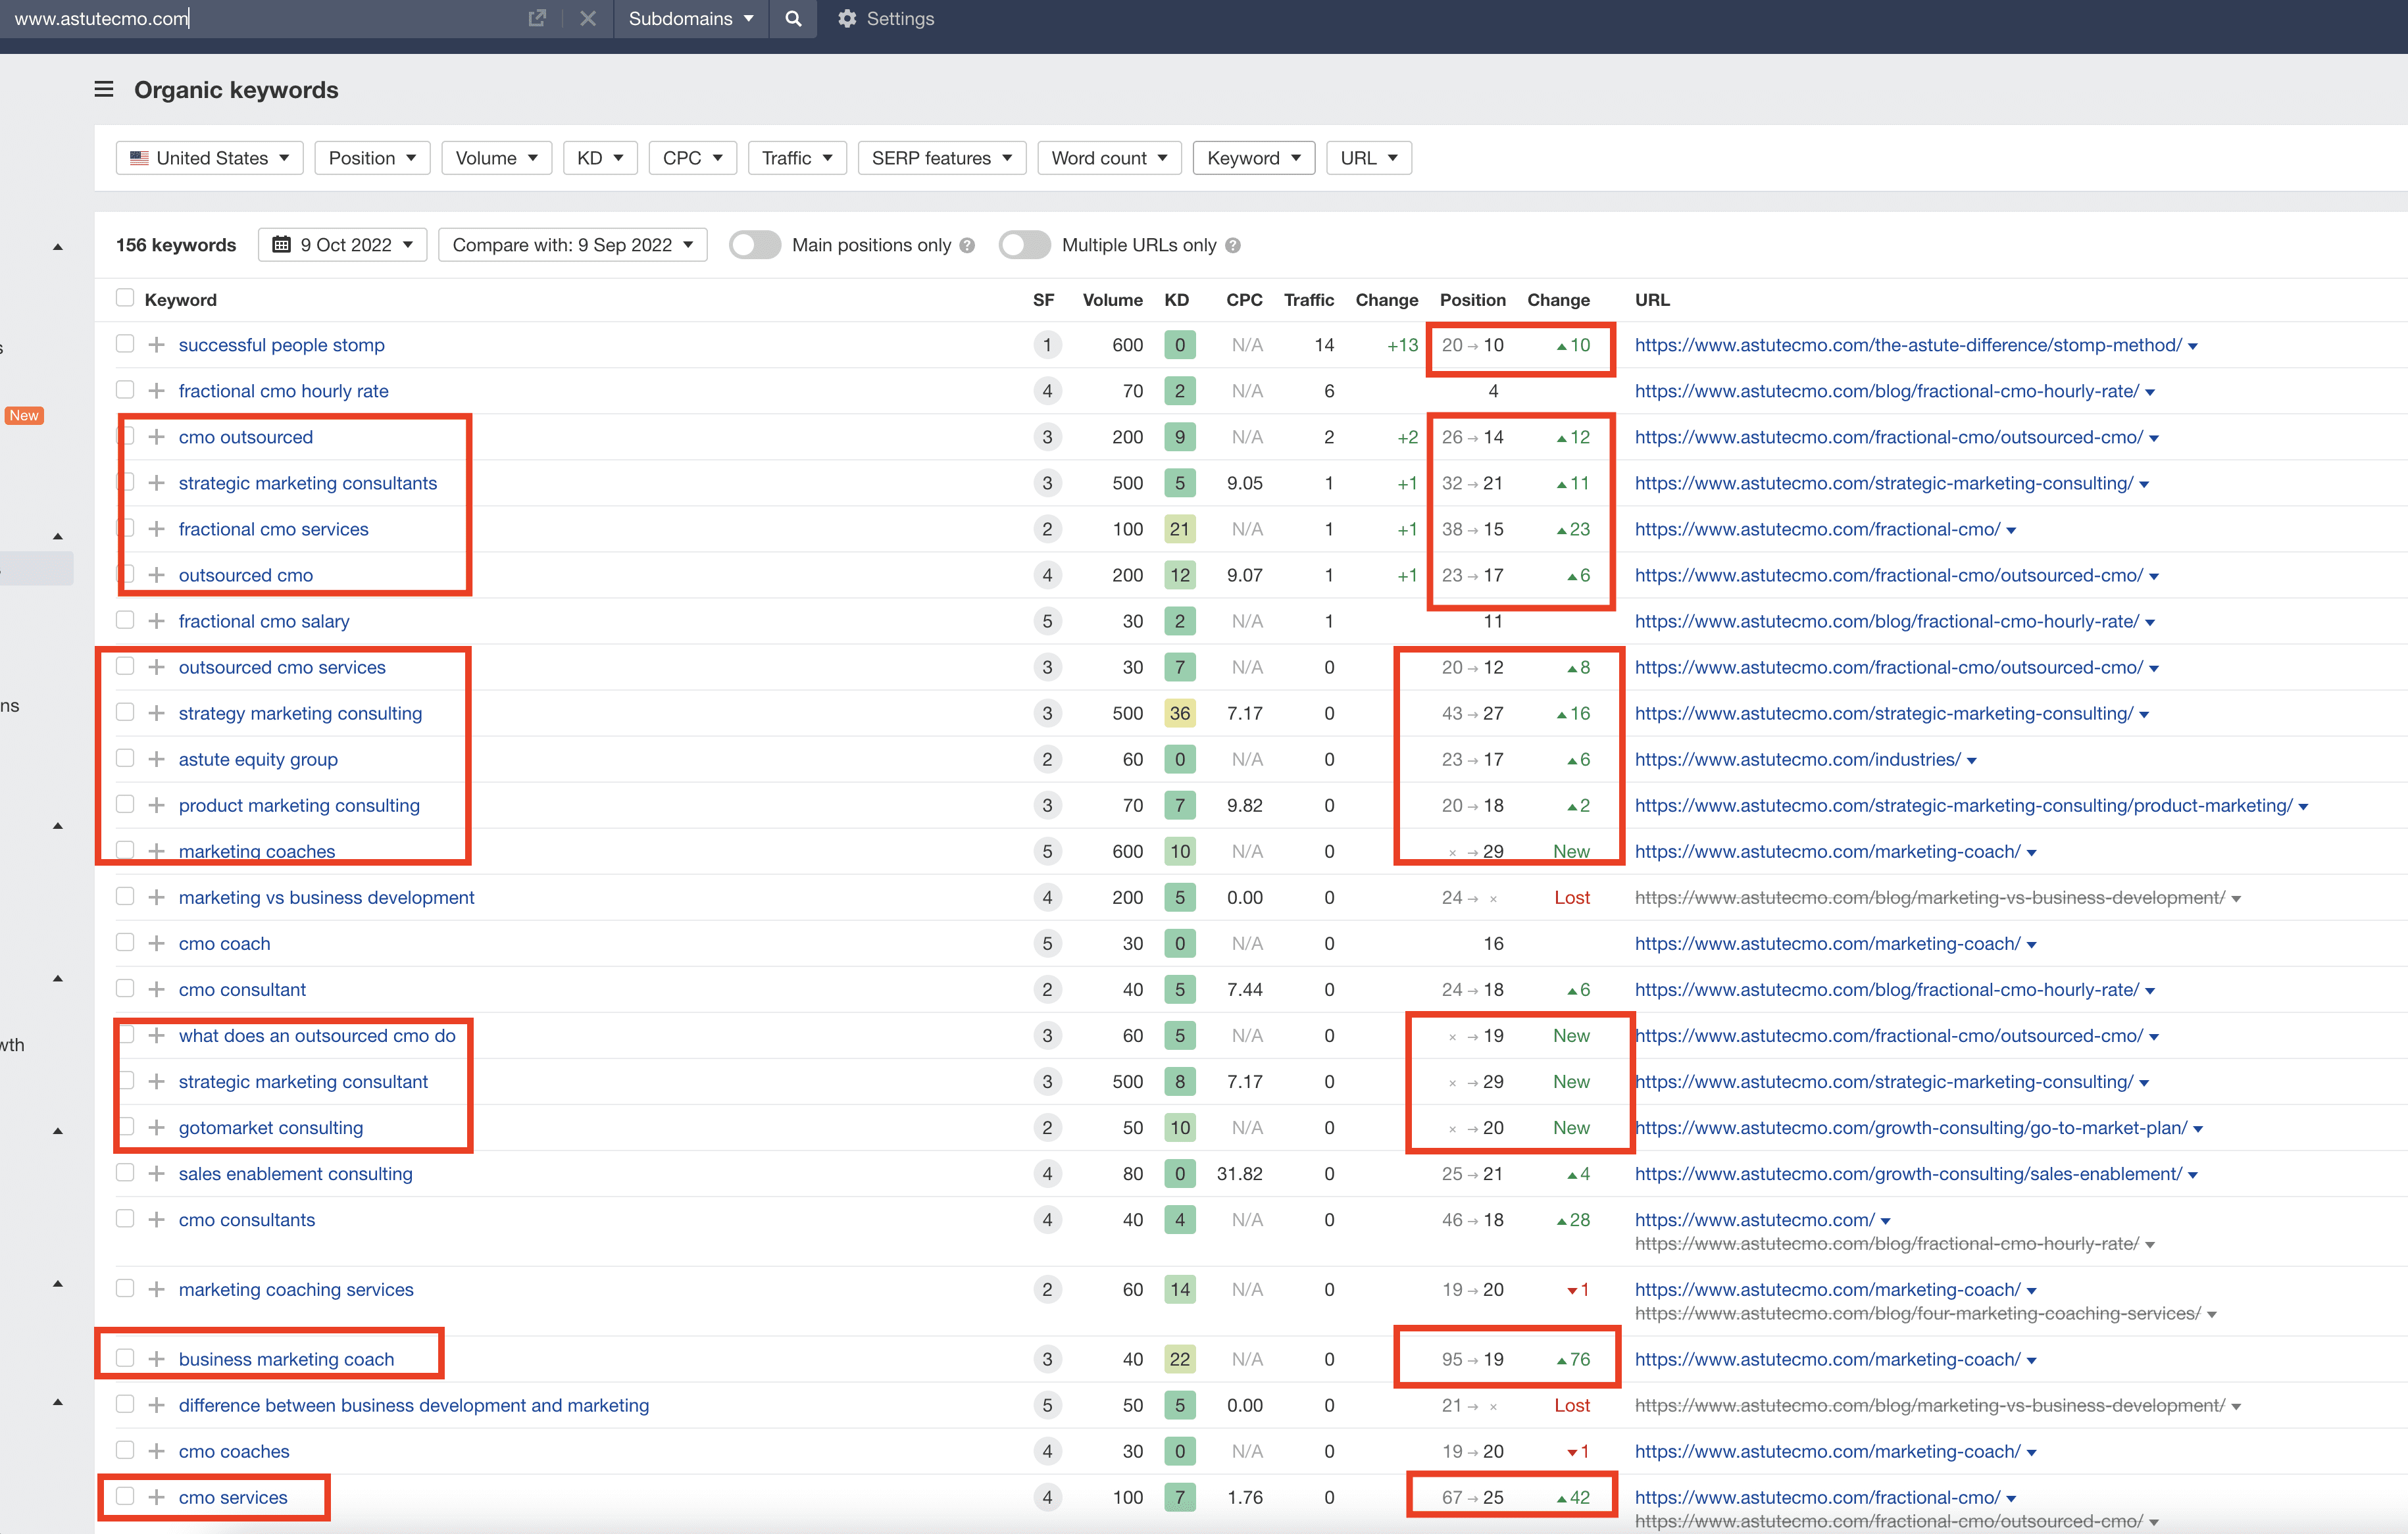Click the plus icon beside 'cmo coach'
This screenshot has width=2408, height=1534.
coord(156,943)
